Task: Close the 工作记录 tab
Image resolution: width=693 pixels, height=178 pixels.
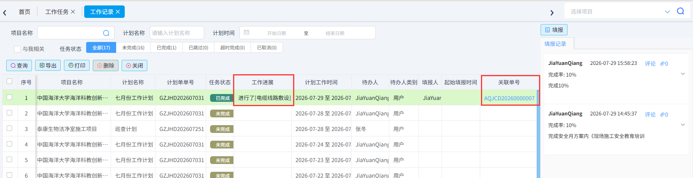Action: pos(118,12)
